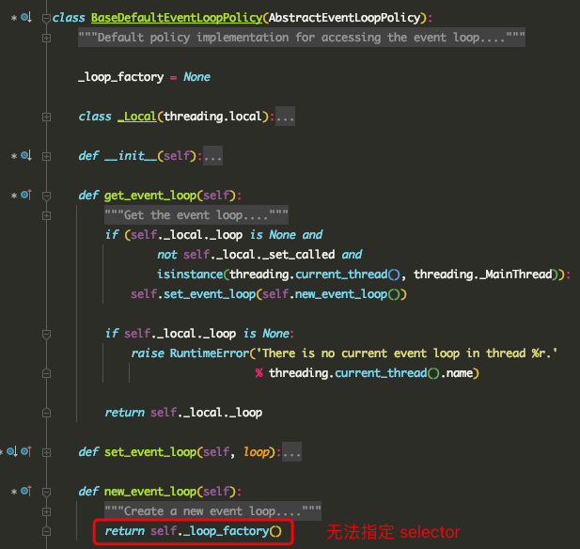Click 'threading.local' in the _Local class definition
The height and width of the screenshot is (549, 580).
pyautogui.click(x=212, y=117)
